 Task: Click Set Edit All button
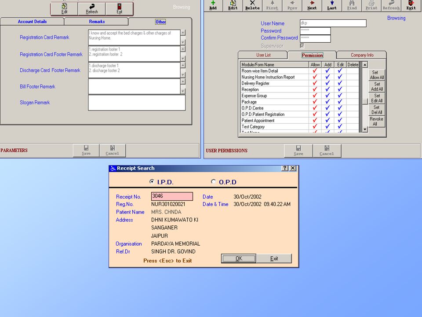377,98
